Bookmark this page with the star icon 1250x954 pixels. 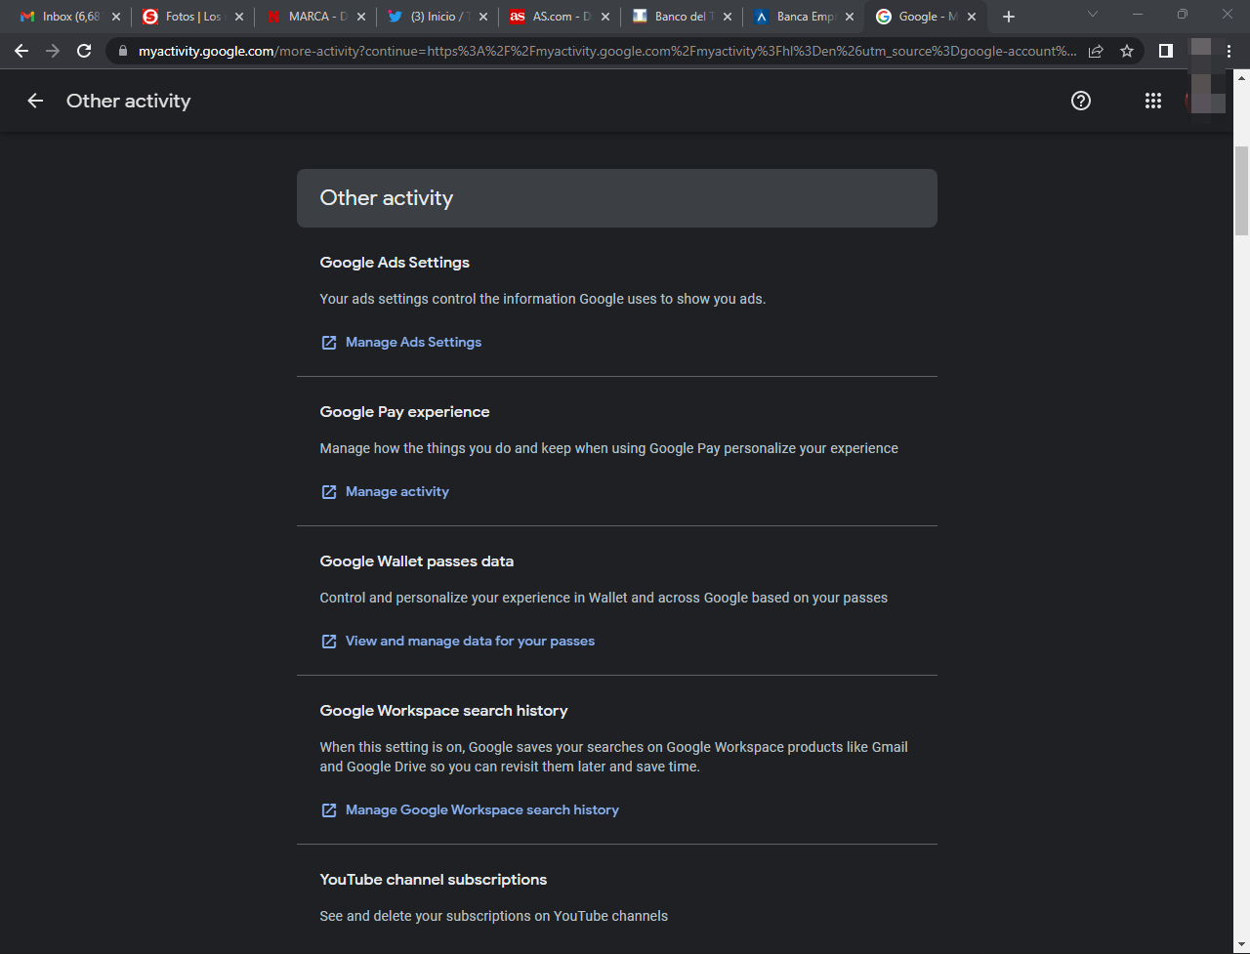click(x=1126, y=51)
